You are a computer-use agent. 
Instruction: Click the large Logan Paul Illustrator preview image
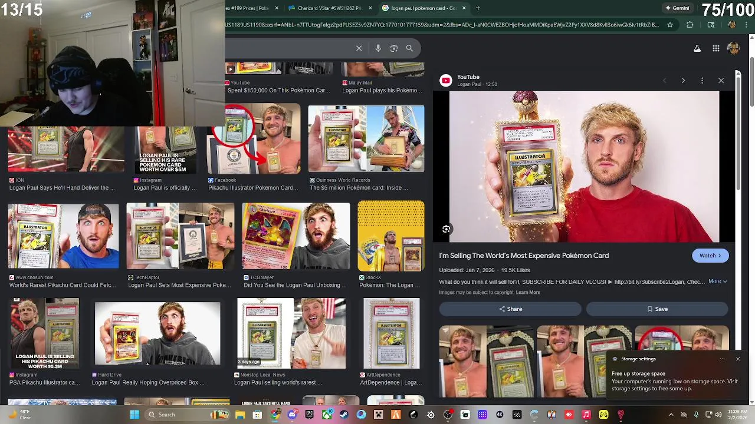pyautogui.click(x=584, y=166)
